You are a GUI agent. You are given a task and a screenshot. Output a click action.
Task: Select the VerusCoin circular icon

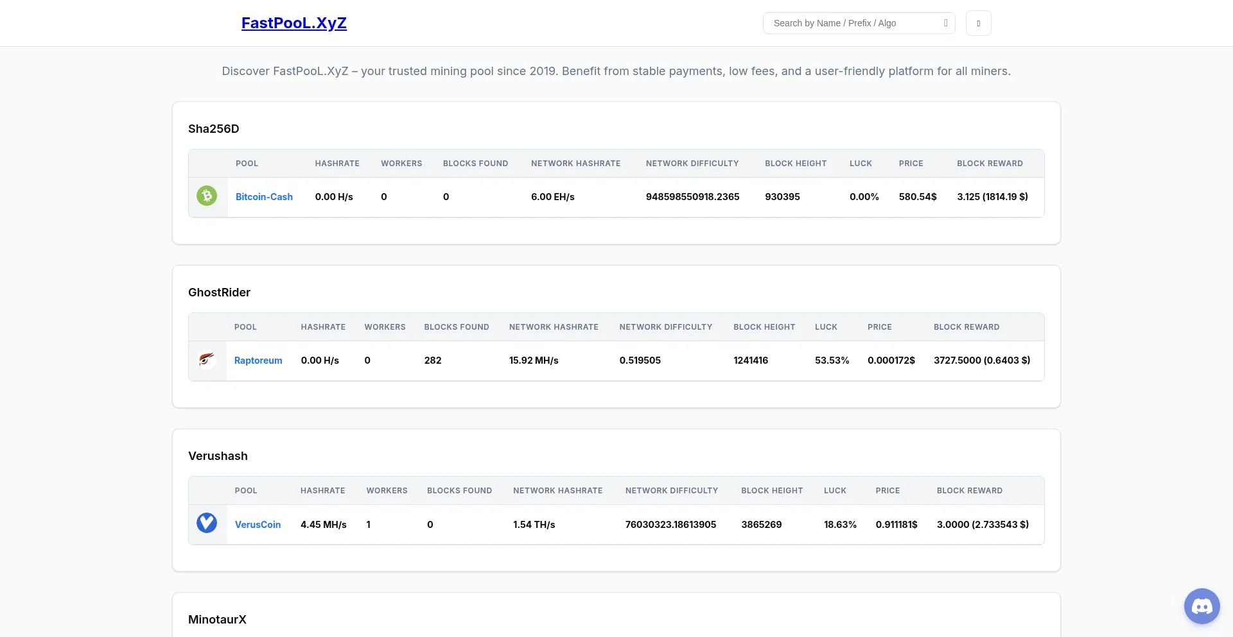pos(206,523)
